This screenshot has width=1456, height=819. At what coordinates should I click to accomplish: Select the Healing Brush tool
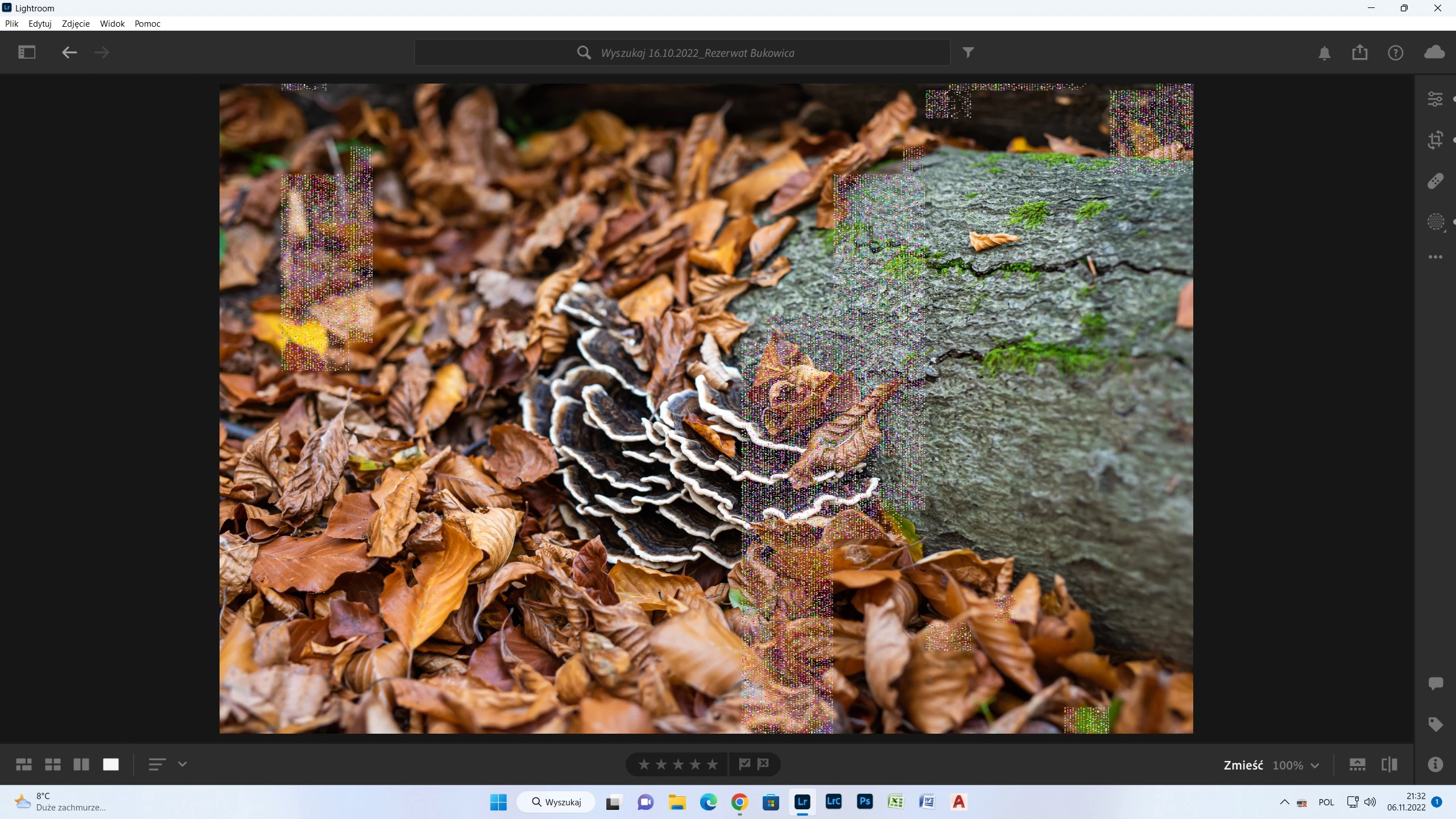1435,181
